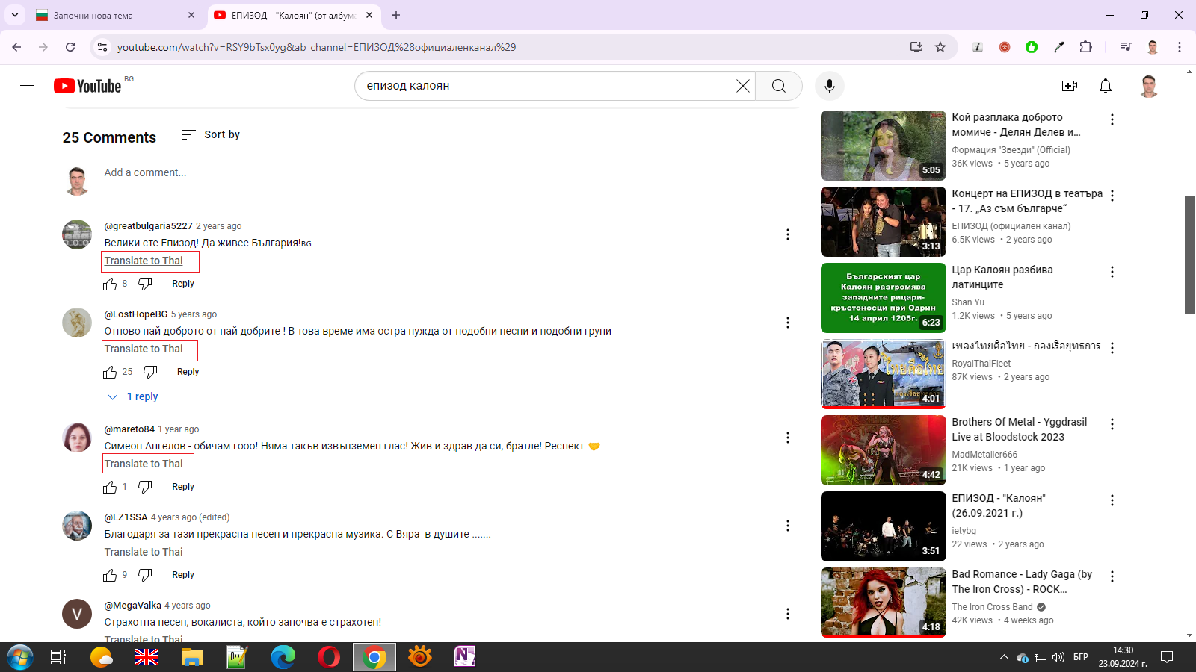The width and height of the screenshot is (1196, 672).
Task: Open a new browser tab
Action: 396,15
